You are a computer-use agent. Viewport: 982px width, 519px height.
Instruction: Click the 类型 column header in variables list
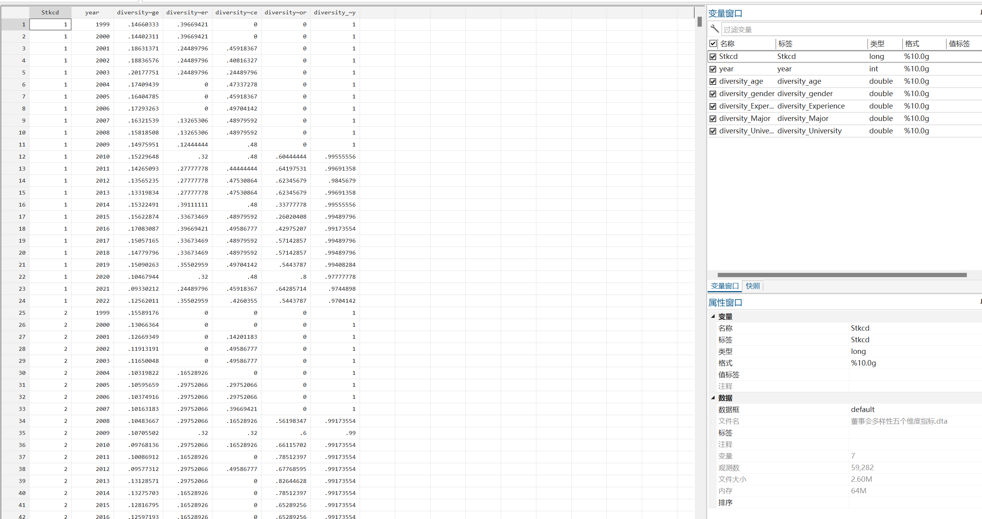[x=877, y=44]
